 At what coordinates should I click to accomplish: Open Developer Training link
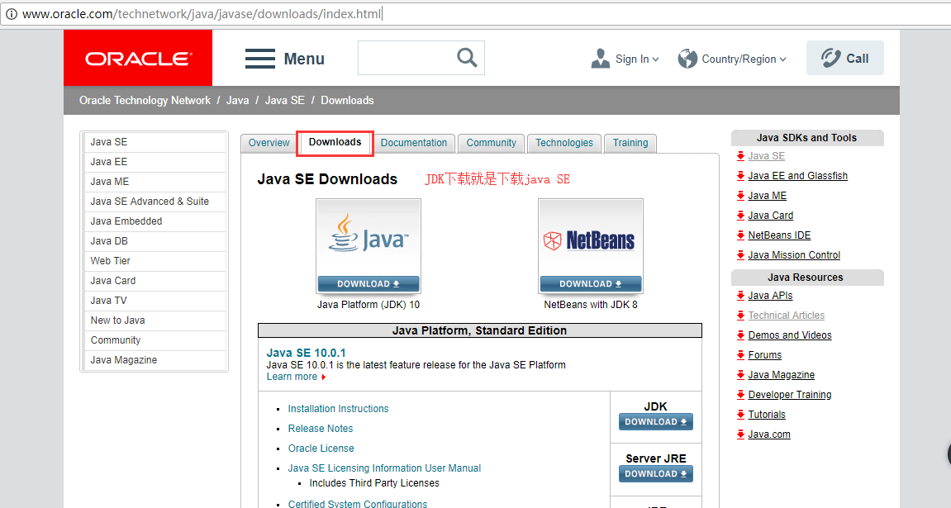790,395
